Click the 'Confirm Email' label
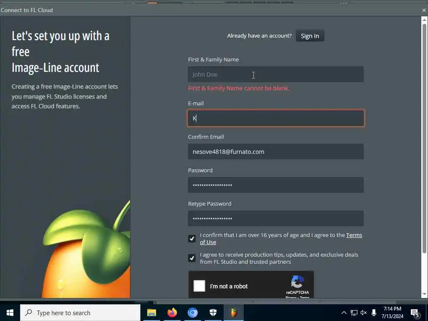428x321 pixels. [x=206, y=137]
